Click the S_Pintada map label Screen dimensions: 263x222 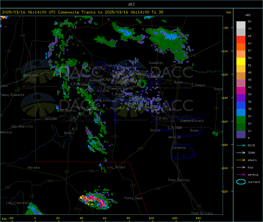click(x=78, y=84)
